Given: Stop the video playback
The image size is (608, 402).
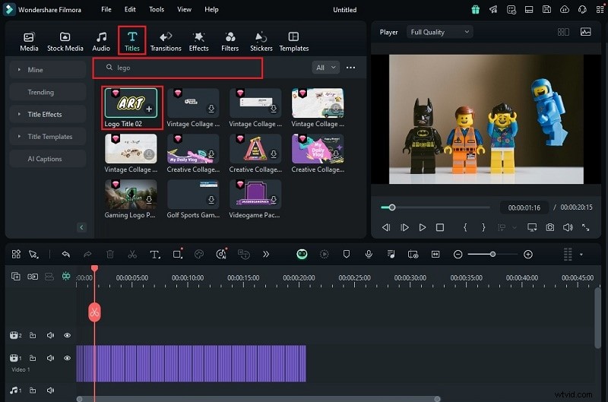Looking at the screenshot, I should [440, 227].
